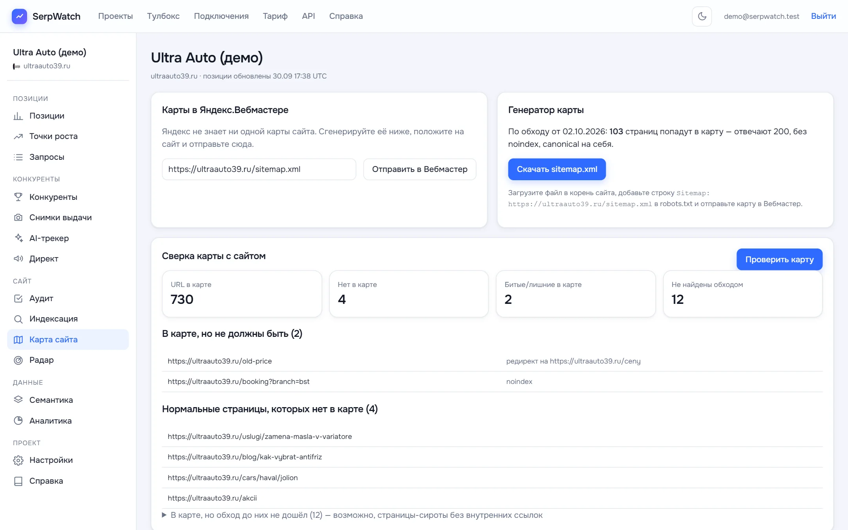This screenshot has height=530, width=848.
Task: Expand the orphan pages disclosure triangle
Action: point(164,515)
